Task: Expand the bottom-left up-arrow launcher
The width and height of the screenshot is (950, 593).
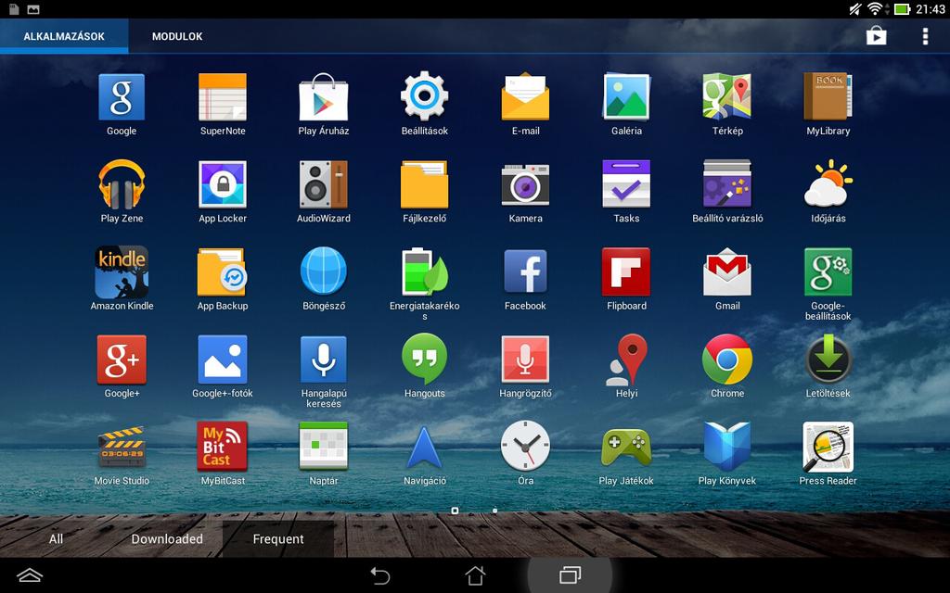Action: click(x=30, y=575)
